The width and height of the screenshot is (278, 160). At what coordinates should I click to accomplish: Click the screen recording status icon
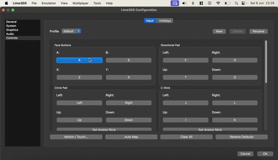tap(210, 3)
